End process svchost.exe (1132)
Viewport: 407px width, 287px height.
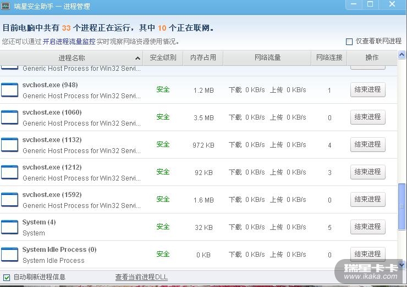click(367, 144)
